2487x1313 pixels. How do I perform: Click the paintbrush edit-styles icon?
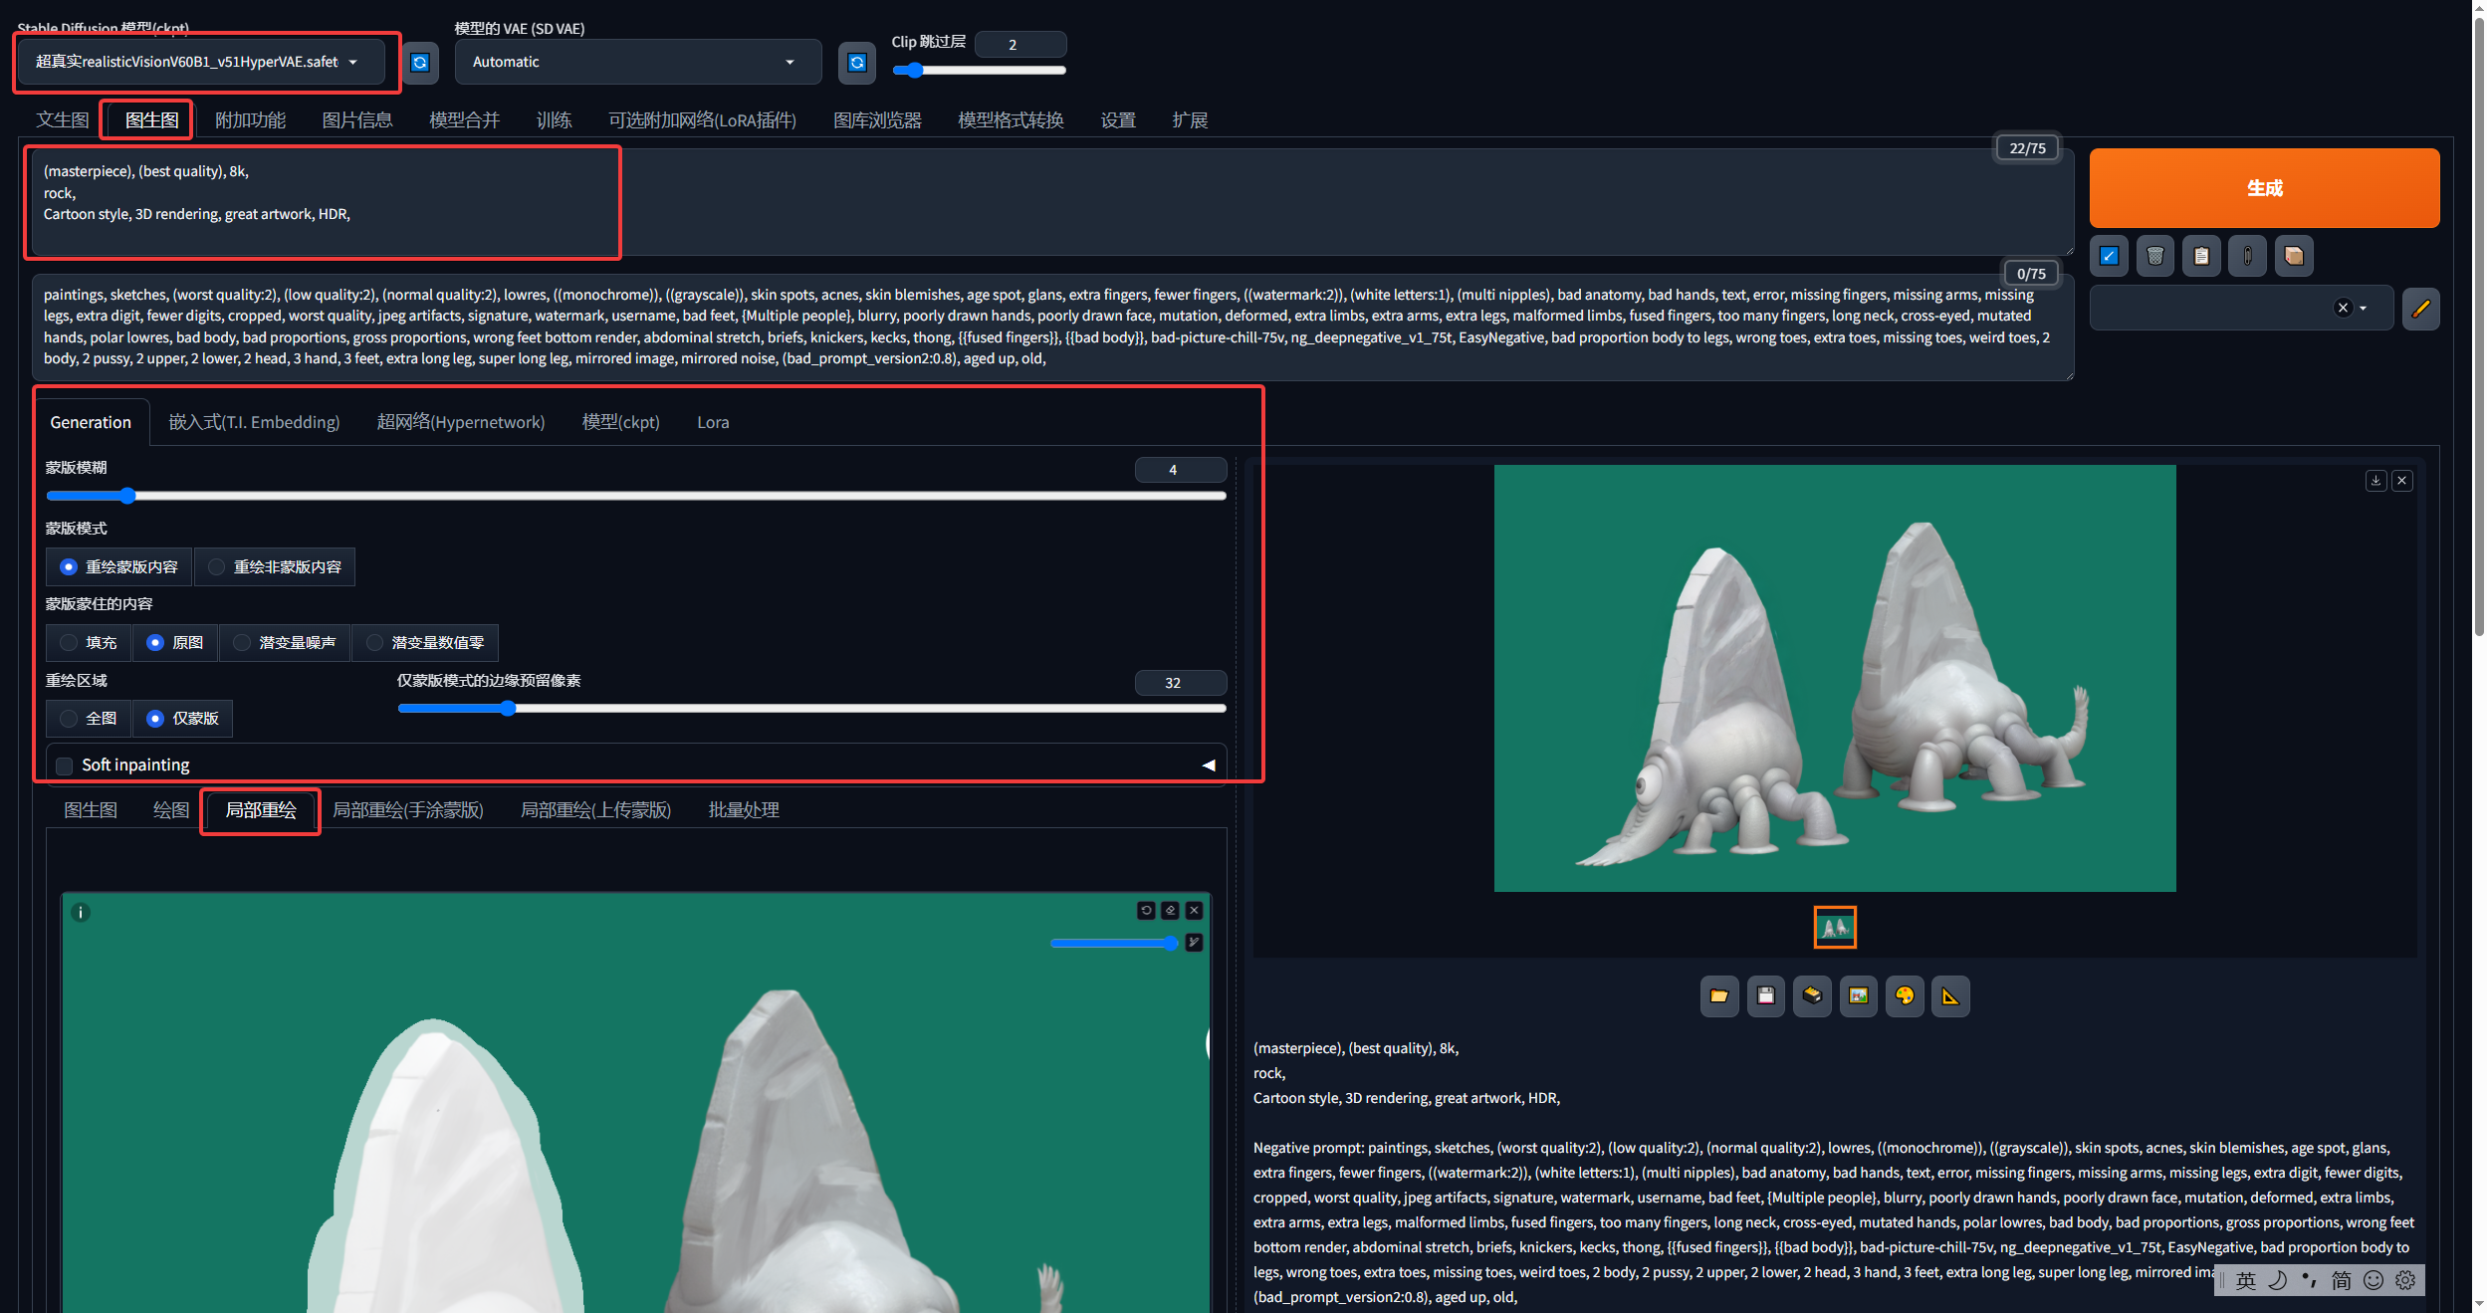(2420, 309)
